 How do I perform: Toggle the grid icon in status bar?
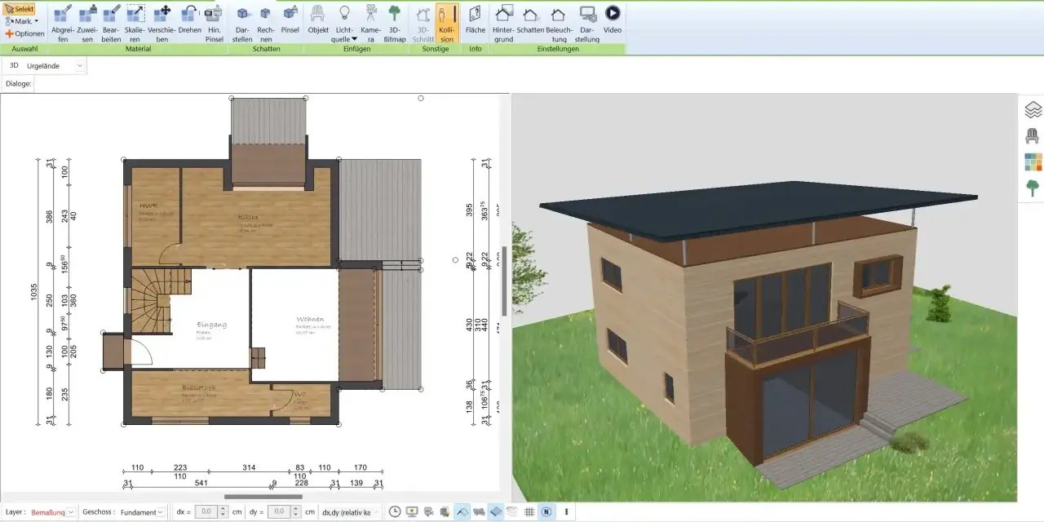pyautogui.click(x=529, y=512)
